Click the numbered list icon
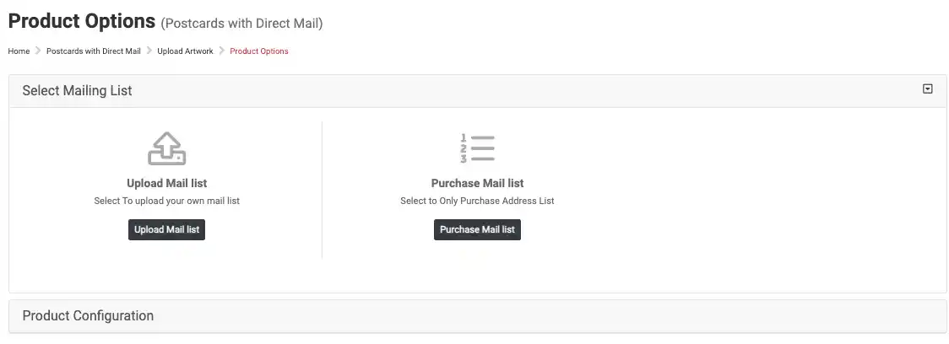 (x=477, y=148)
